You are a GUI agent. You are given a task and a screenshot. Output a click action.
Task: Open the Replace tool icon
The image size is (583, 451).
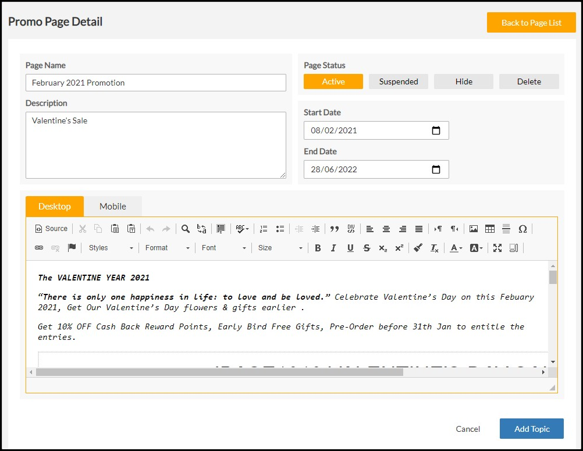(x=201, y=229)
